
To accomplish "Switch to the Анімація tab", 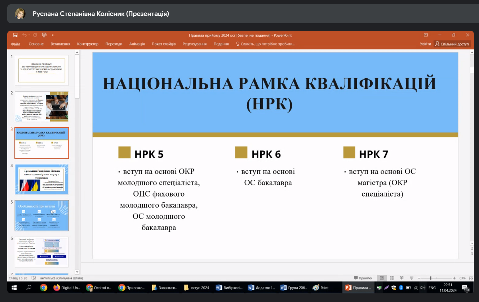I will [137, 44].
